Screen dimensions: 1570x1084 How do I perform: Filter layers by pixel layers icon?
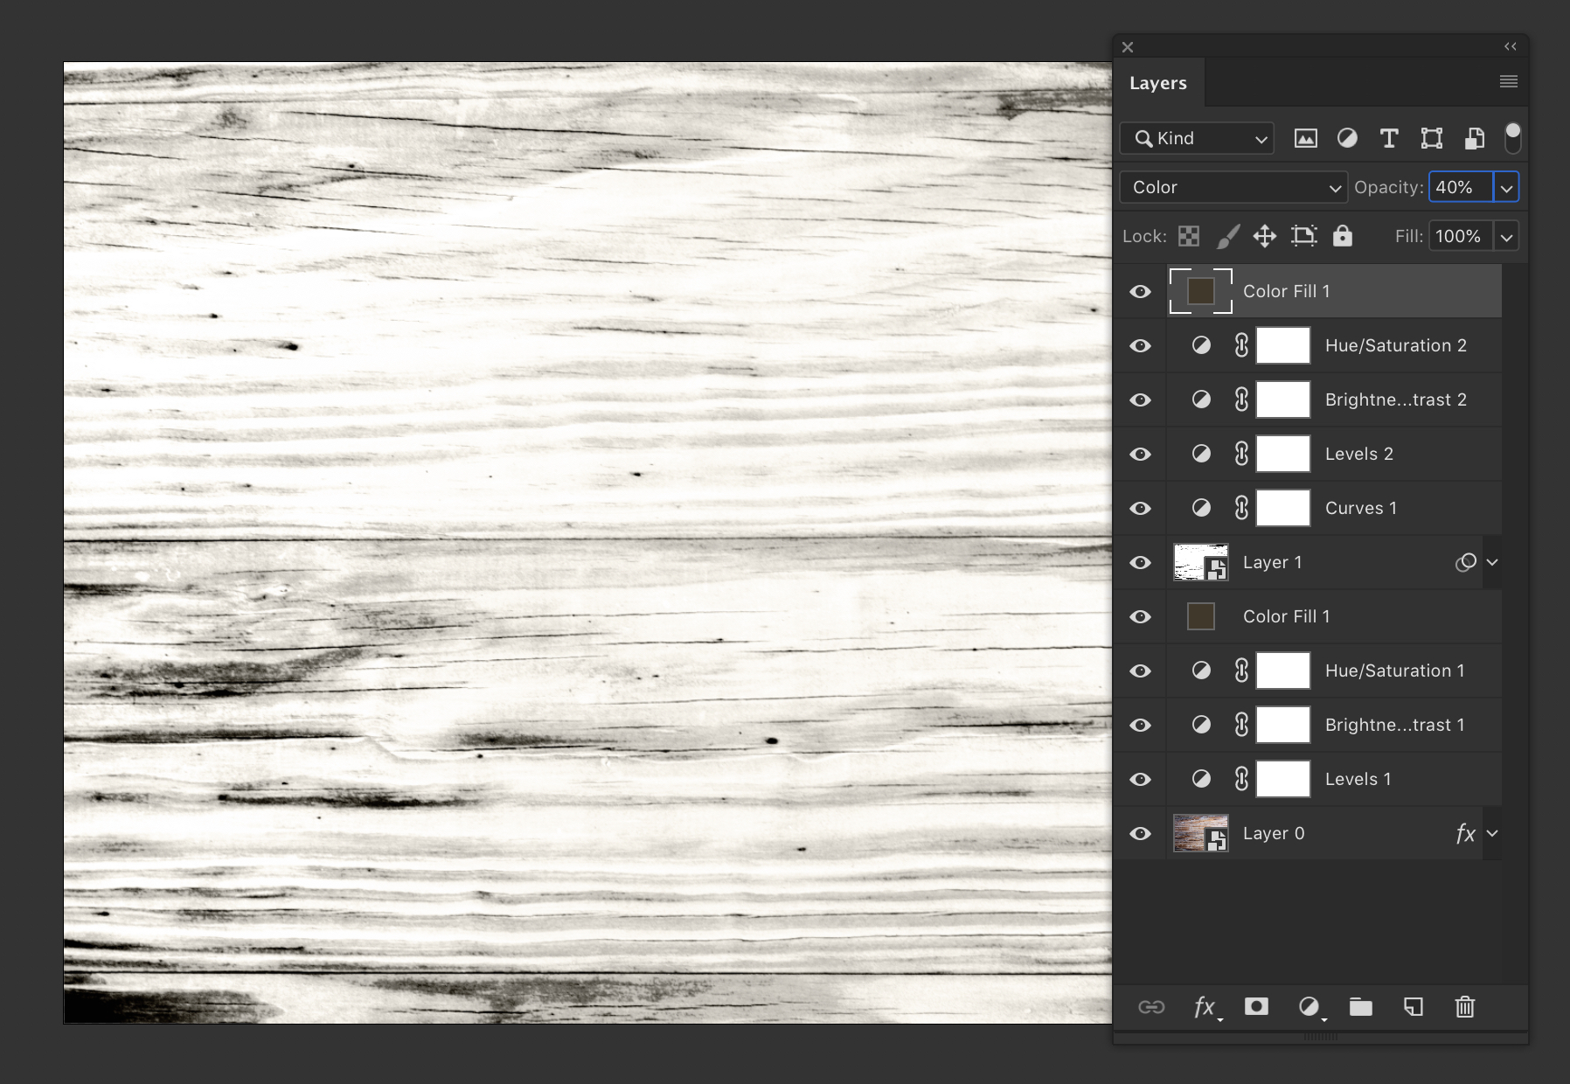pos(1305,138)
